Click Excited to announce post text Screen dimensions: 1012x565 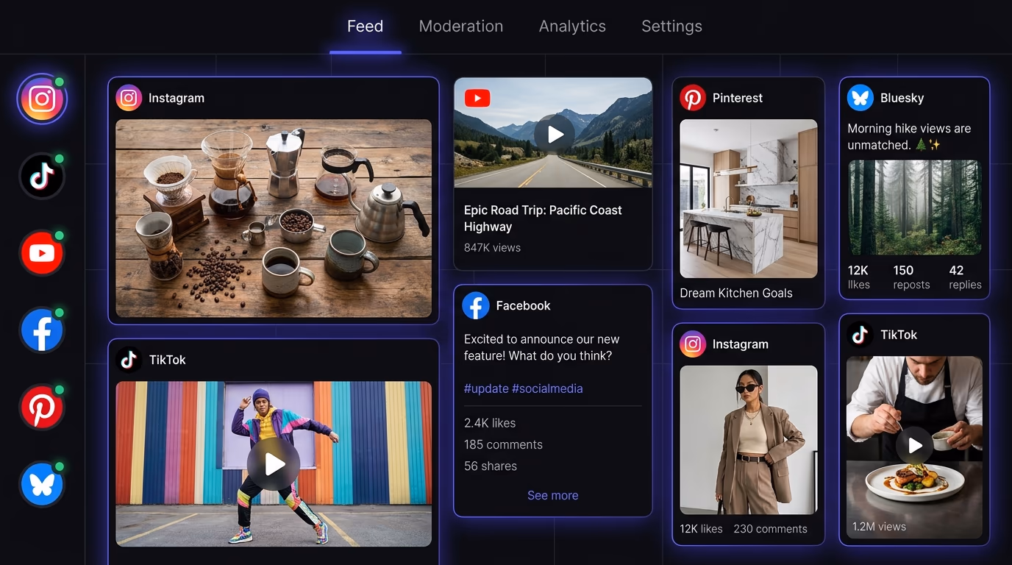click(x=542, y=348)
